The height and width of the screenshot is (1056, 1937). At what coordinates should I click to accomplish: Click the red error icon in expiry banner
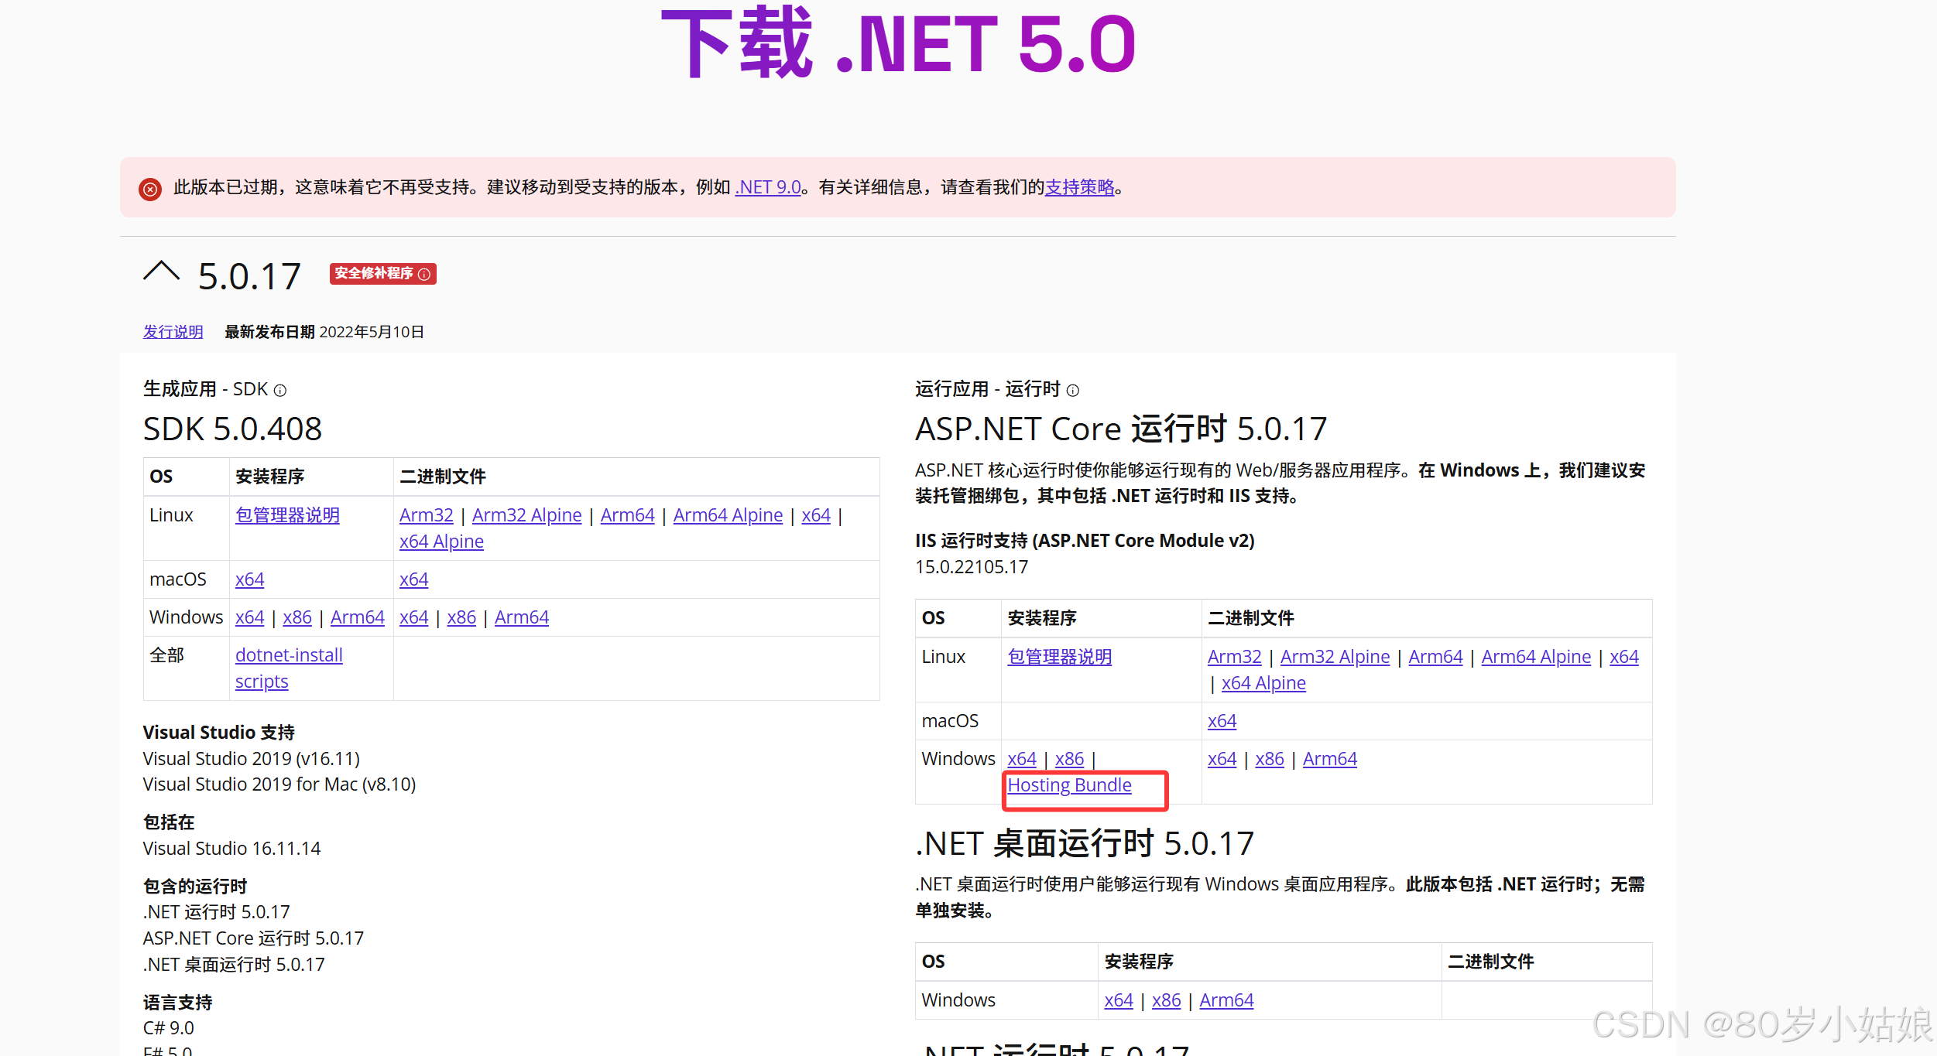[x=150, y=189]
